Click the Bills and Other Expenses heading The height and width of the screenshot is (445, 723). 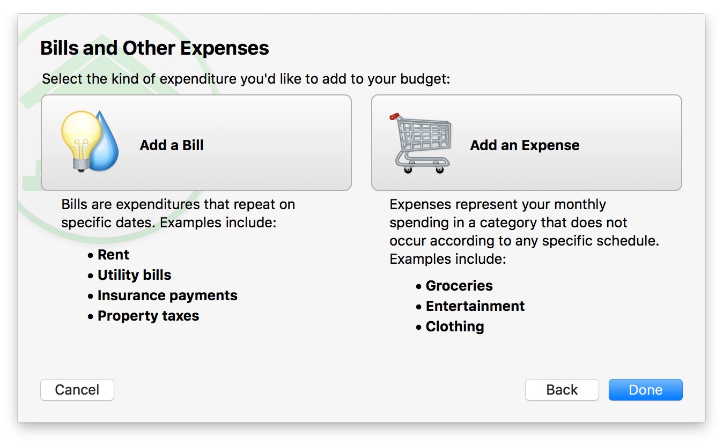tap(154, 48)
